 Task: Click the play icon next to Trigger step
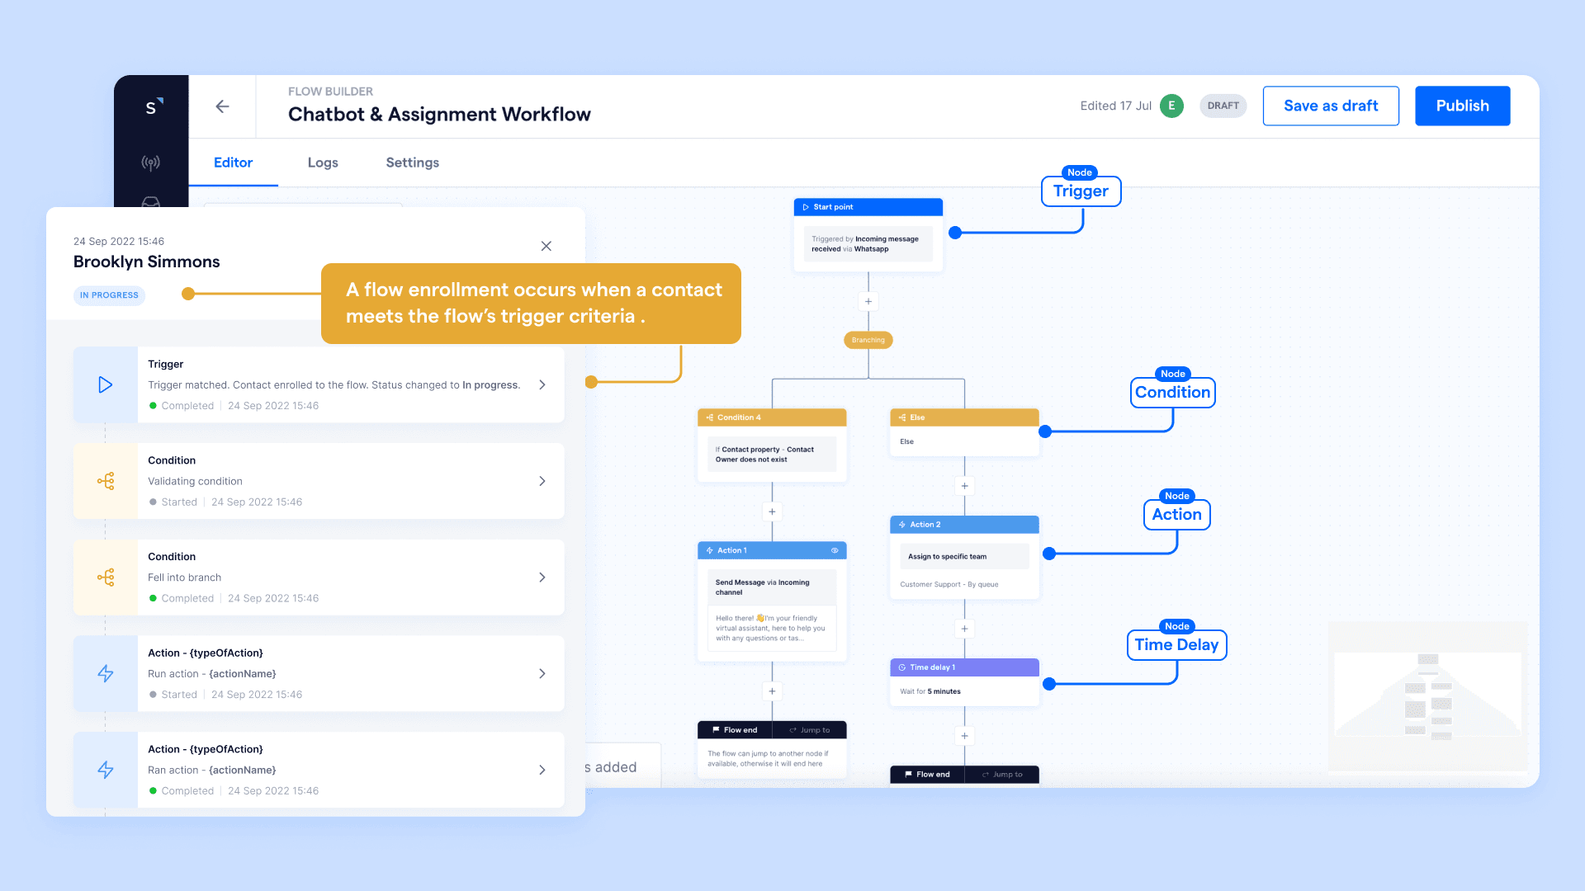[106, 384]
